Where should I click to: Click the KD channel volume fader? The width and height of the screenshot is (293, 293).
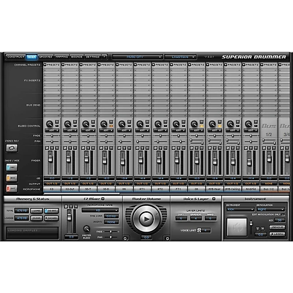click(50, 159)
